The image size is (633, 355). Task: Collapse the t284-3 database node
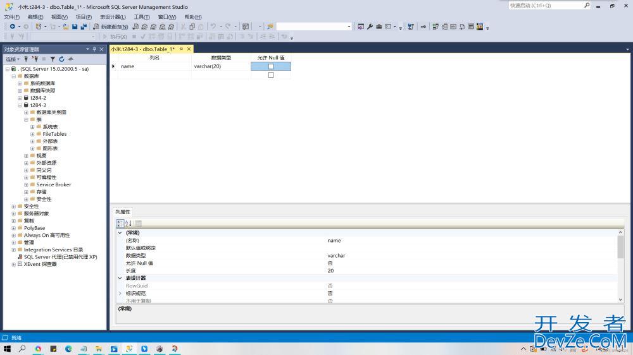20,105
